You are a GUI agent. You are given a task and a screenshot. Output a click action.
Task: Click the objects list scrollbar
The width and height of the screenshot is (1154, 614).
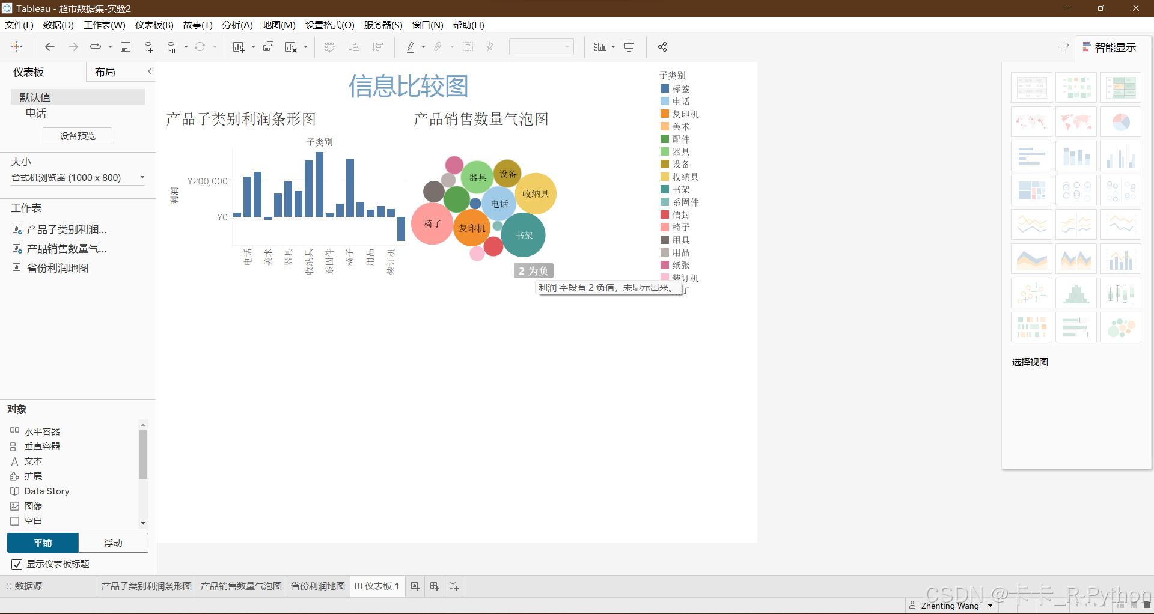pos(143,454)
